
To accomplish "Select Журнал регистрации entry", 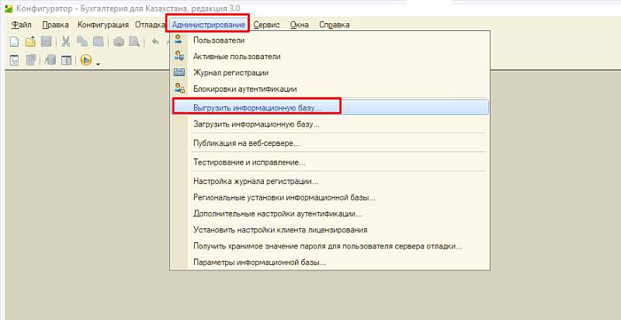I will click(x=231, y=73).
